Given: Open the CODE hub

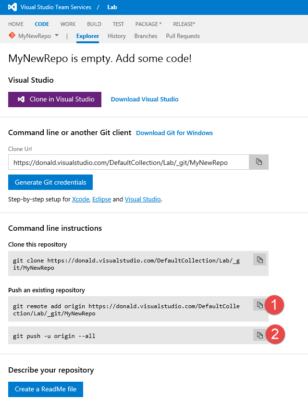Looking at the screenshot, I should 42,24.
